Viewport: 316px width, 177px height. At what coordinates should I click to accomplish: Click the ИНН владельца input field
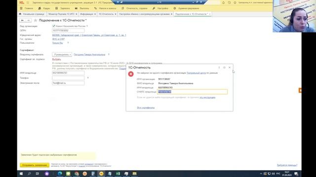click(x=68, y=73)
